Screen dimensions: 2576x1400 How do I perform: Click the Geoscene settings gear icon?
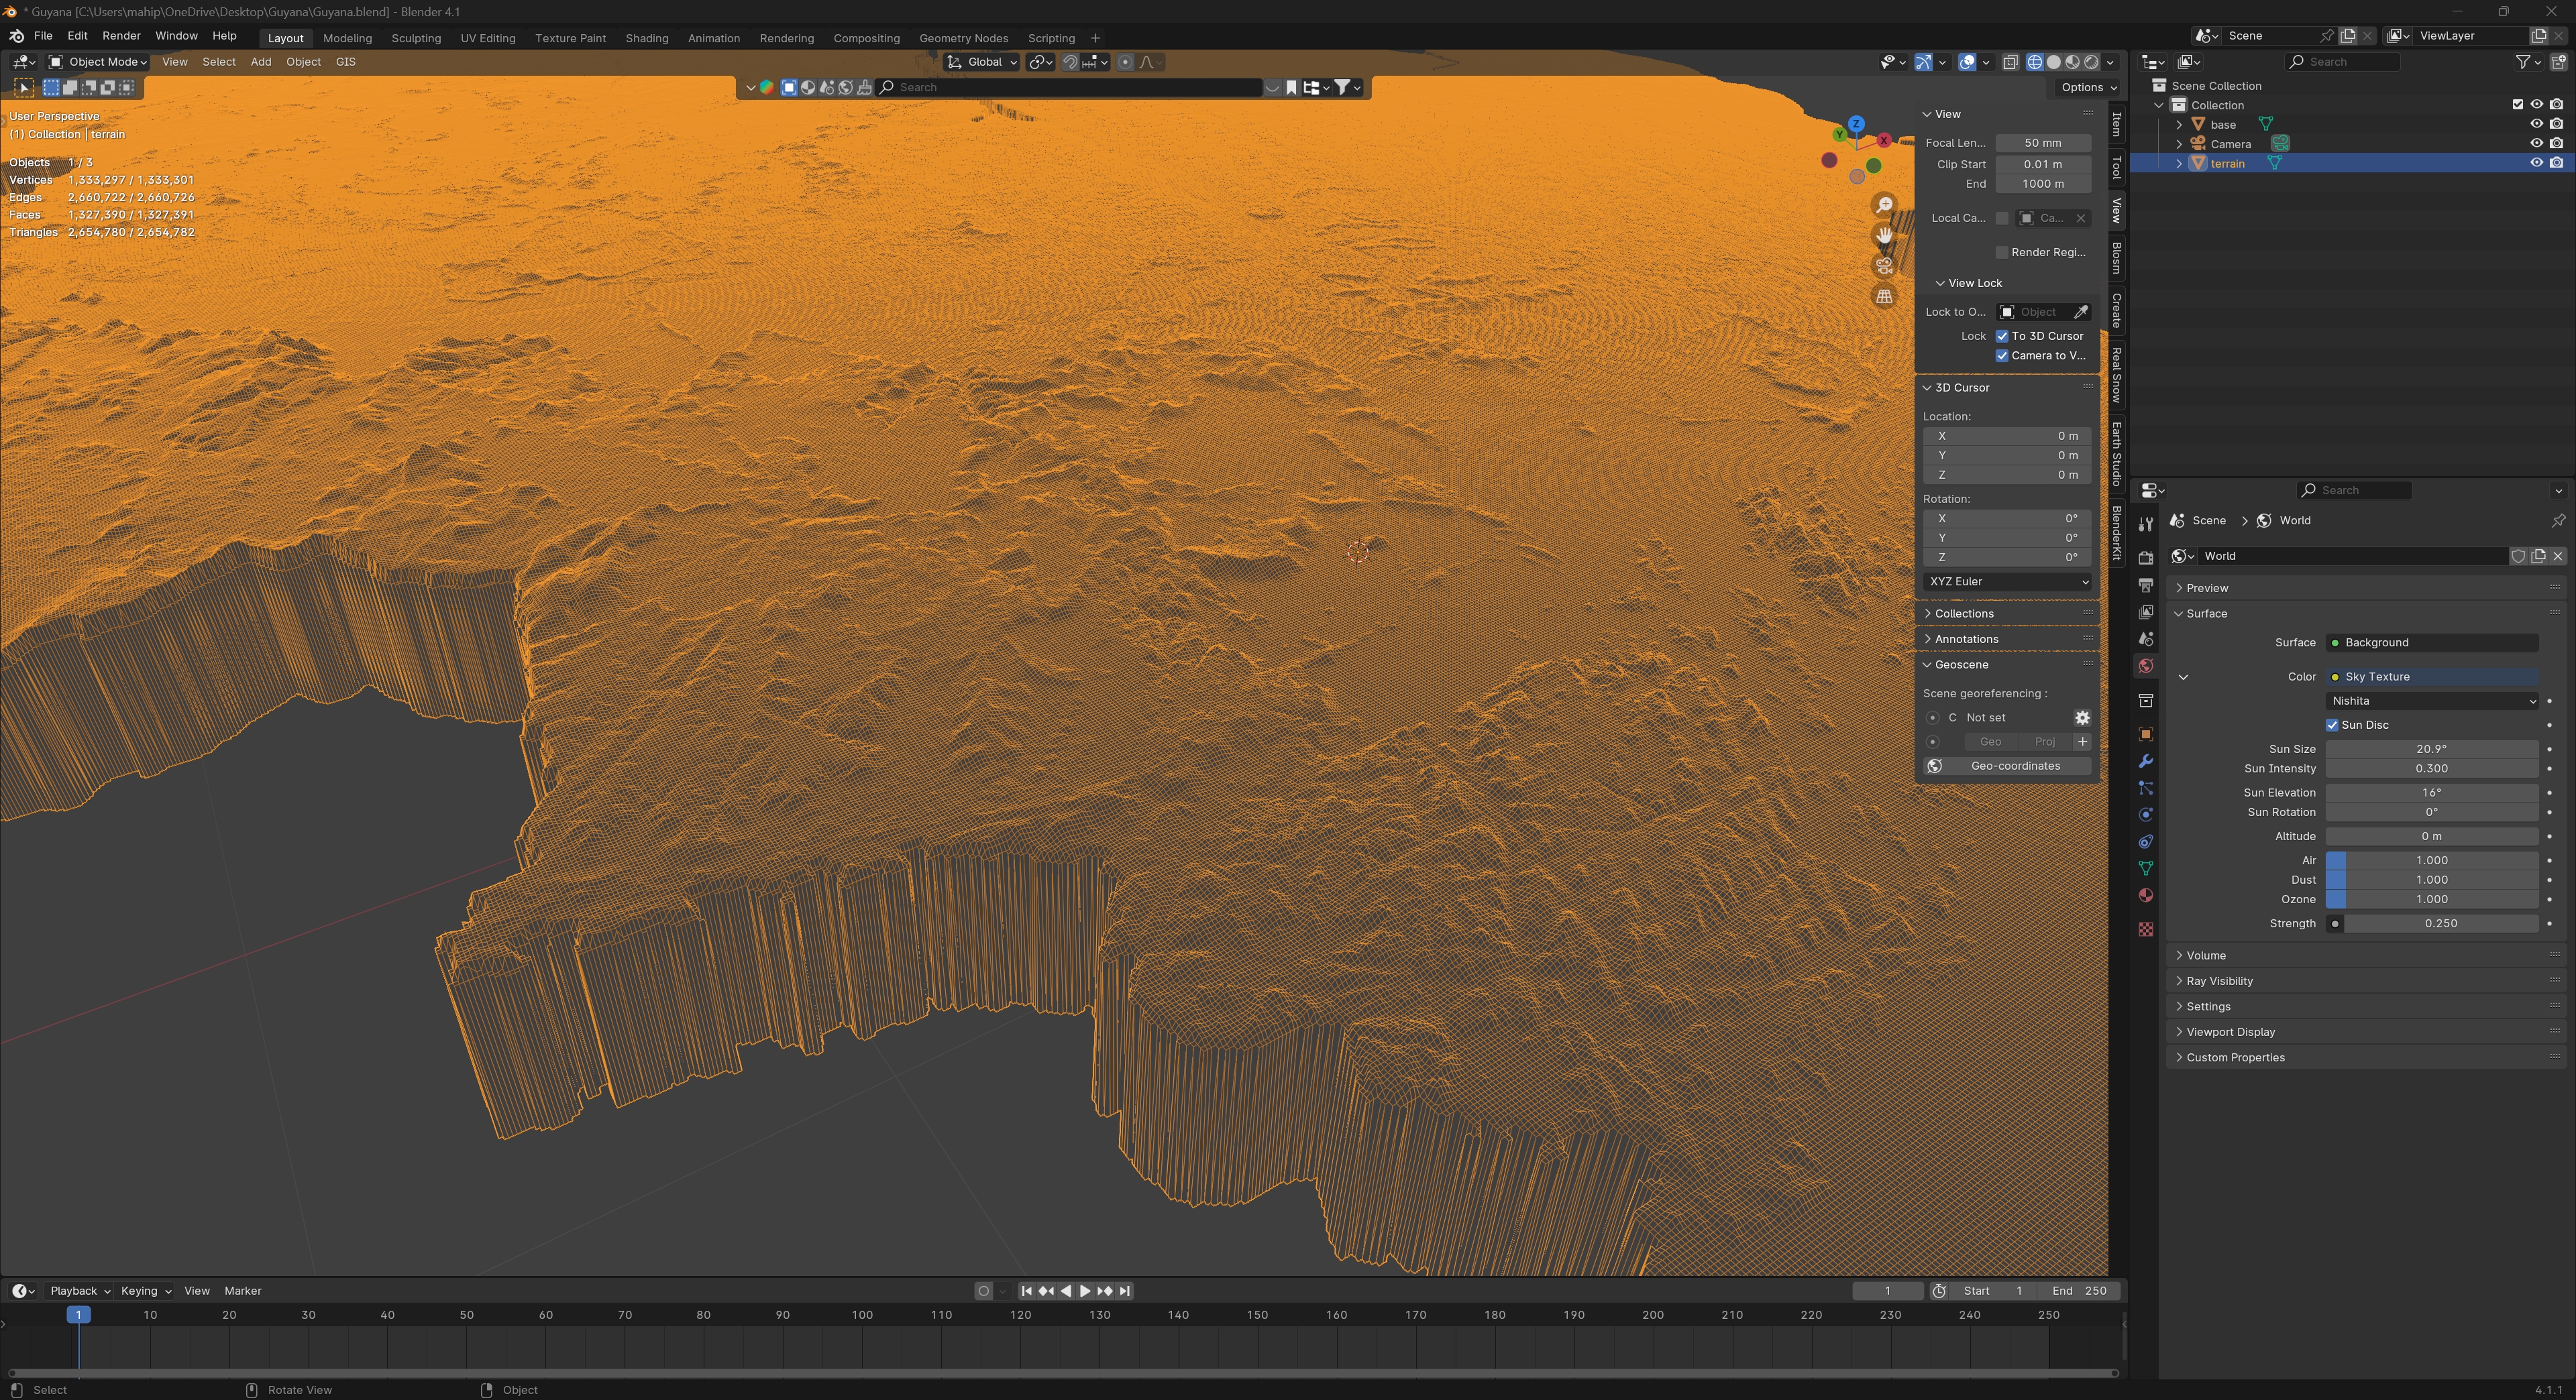[2082, 717]
